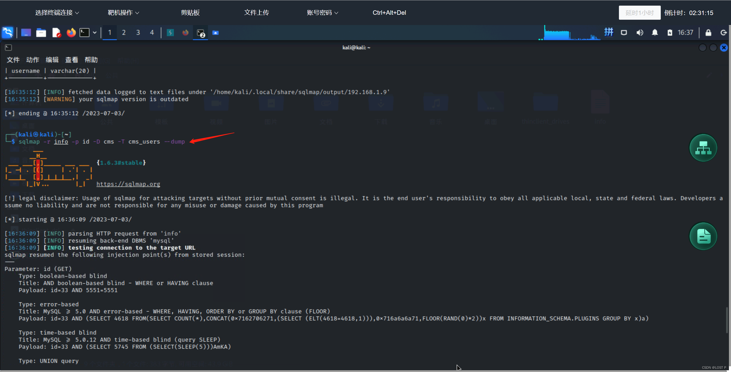This screenshot has width=731, height=372.
Task: Click the teal lightning taskbar window icon
Action: click(170, 32)
